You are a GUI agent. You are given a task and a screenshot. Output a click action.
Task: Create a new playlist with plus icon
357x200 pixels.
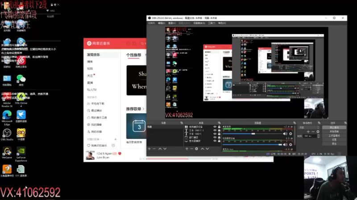(x=116, y=139)
